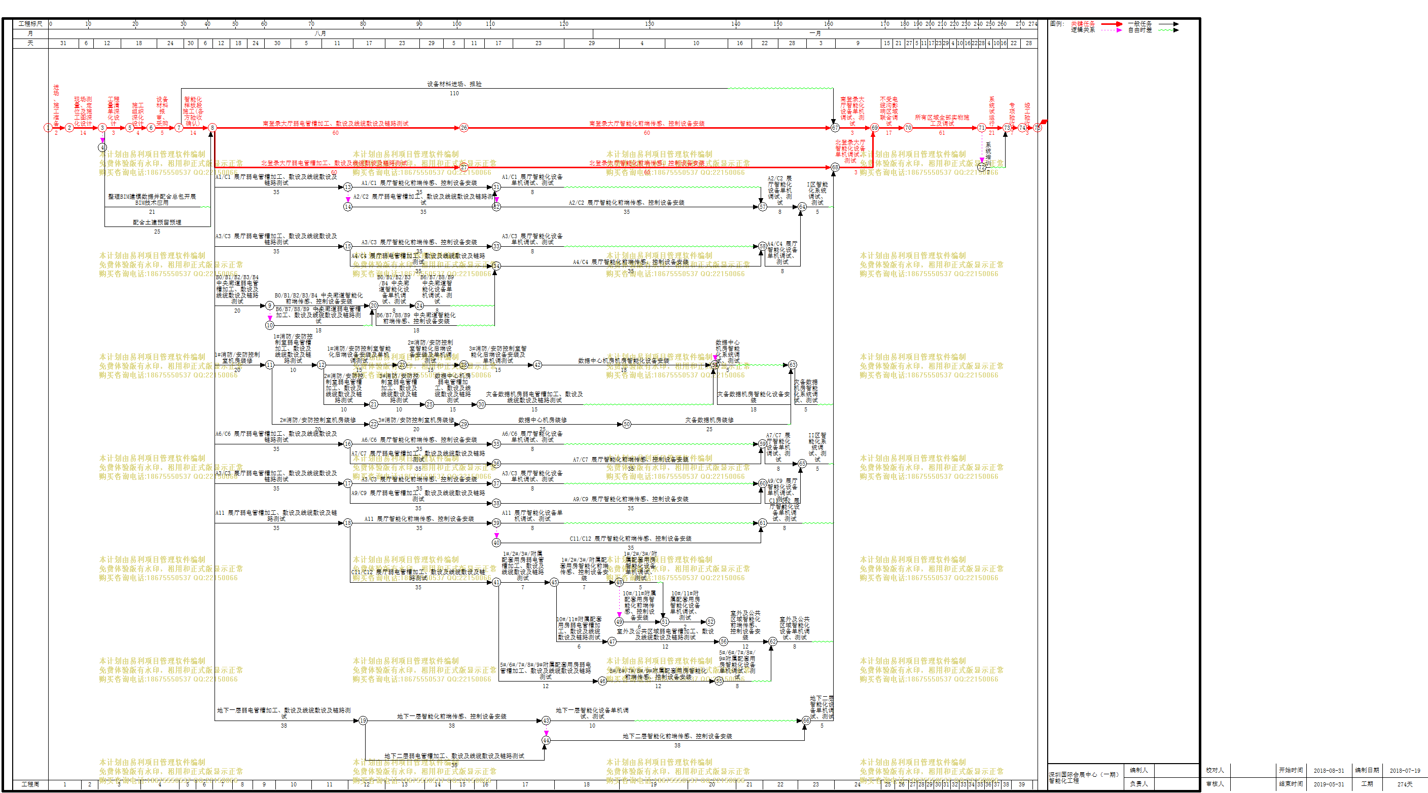
Task: Click the end date 2019-05-31 cell
Action: [x=1328, y=784]
